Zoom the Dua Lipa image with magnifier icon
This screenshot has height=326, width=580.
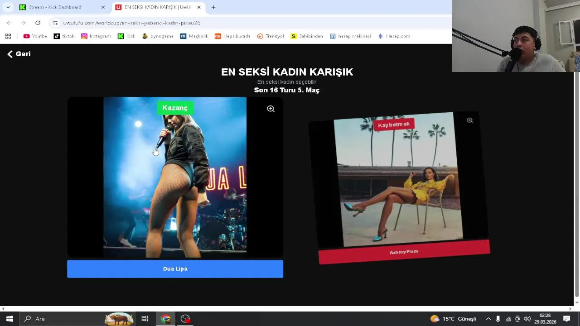(271, 109)
